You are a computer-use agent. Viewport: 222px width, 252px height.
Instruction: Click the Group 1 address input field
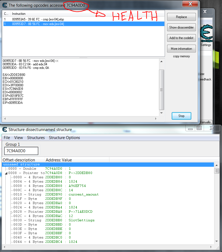point(21,151)
